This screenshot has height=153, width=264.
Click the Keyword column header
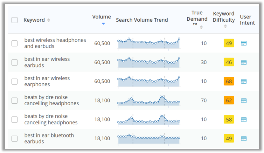click(34, 20)
